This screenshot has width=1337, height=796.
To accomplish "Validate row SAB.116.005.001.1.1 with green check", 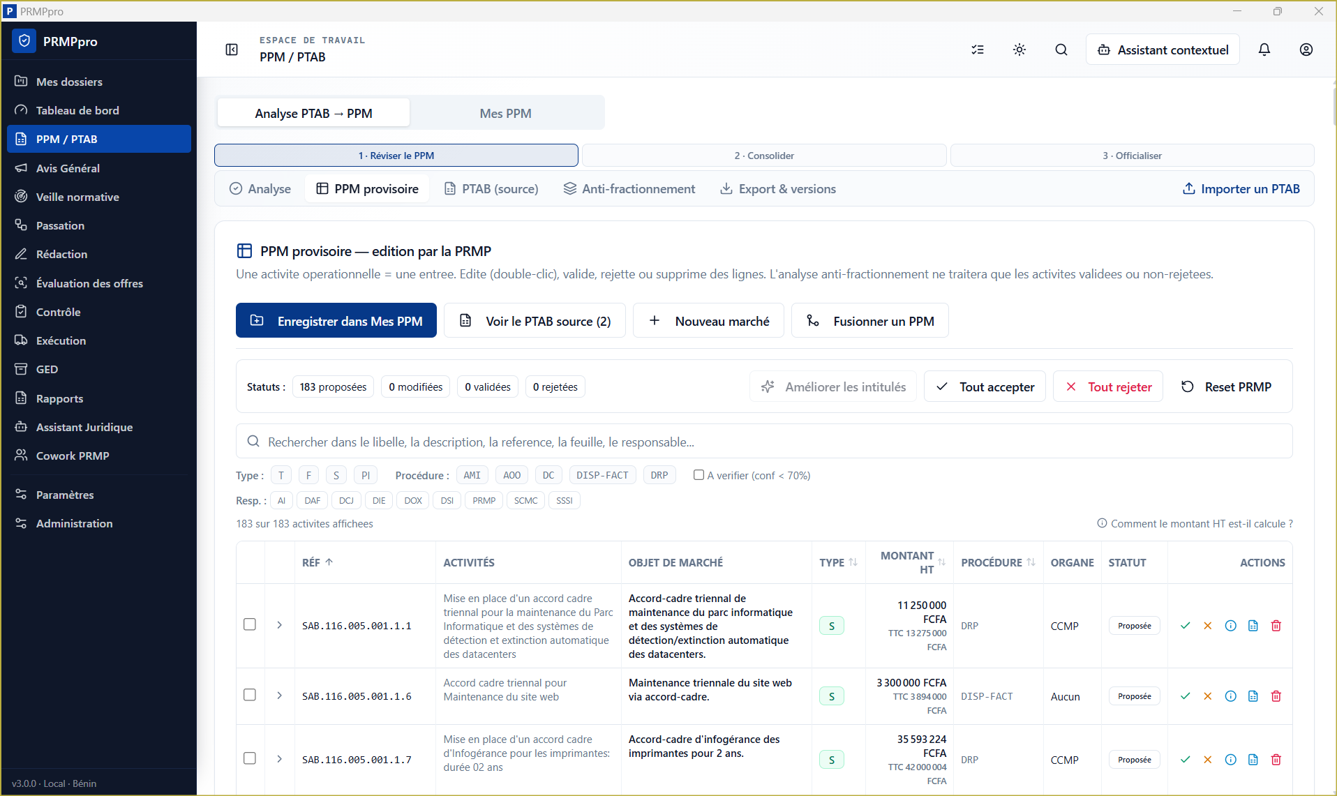I will (1185, 626).
